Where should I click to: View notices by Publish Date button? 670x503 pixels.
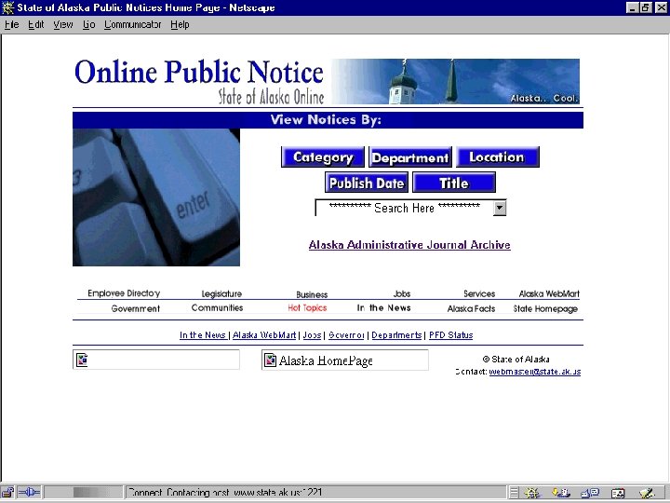[367, 183]
